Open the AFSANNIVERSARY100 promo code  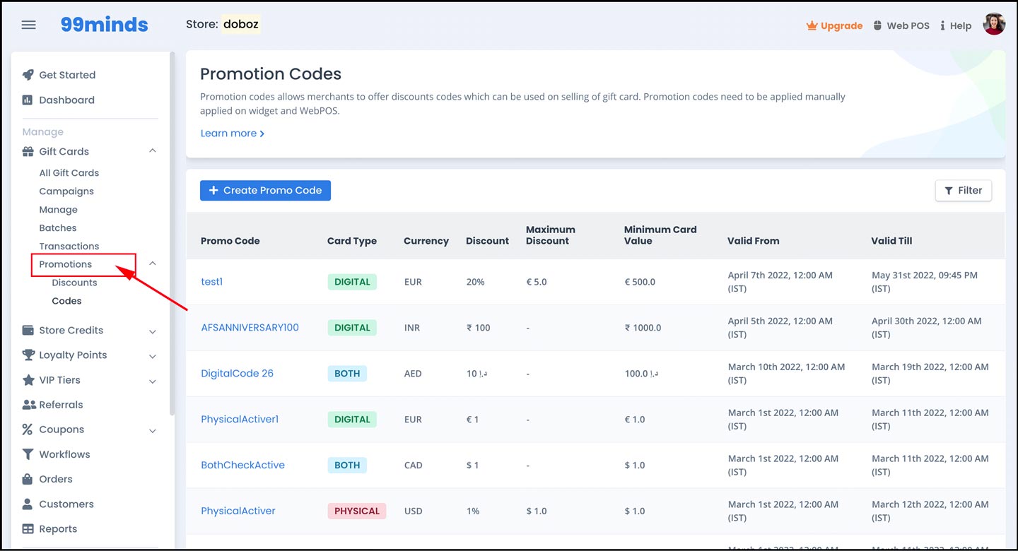(x=250, y=328)
